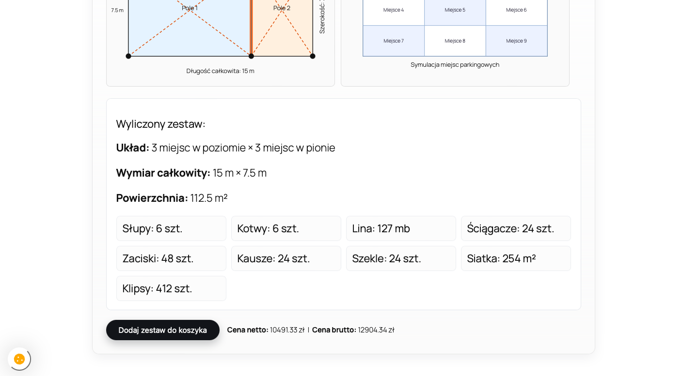Select the Lina: 127 mb tile
The height and width of the screenshot is (376, 683).
pyautogui.click(x=401, y=228)
